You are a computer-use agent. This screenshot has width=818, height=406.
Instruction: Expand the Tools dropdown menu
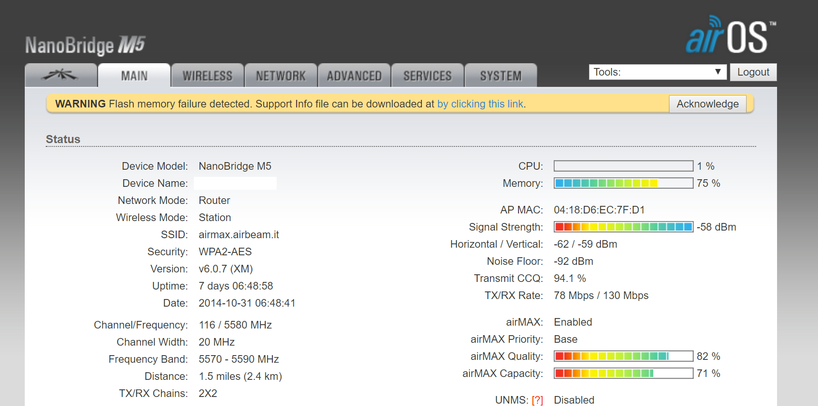657,72
